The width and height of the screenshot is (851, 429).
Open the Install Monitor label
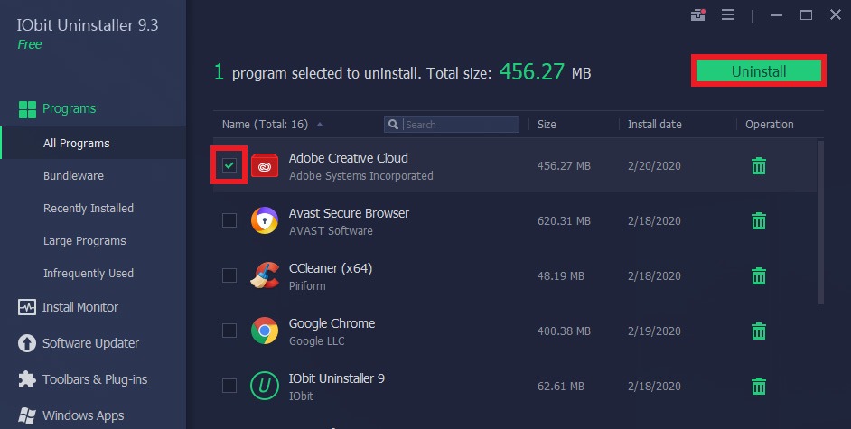[80, 307]
